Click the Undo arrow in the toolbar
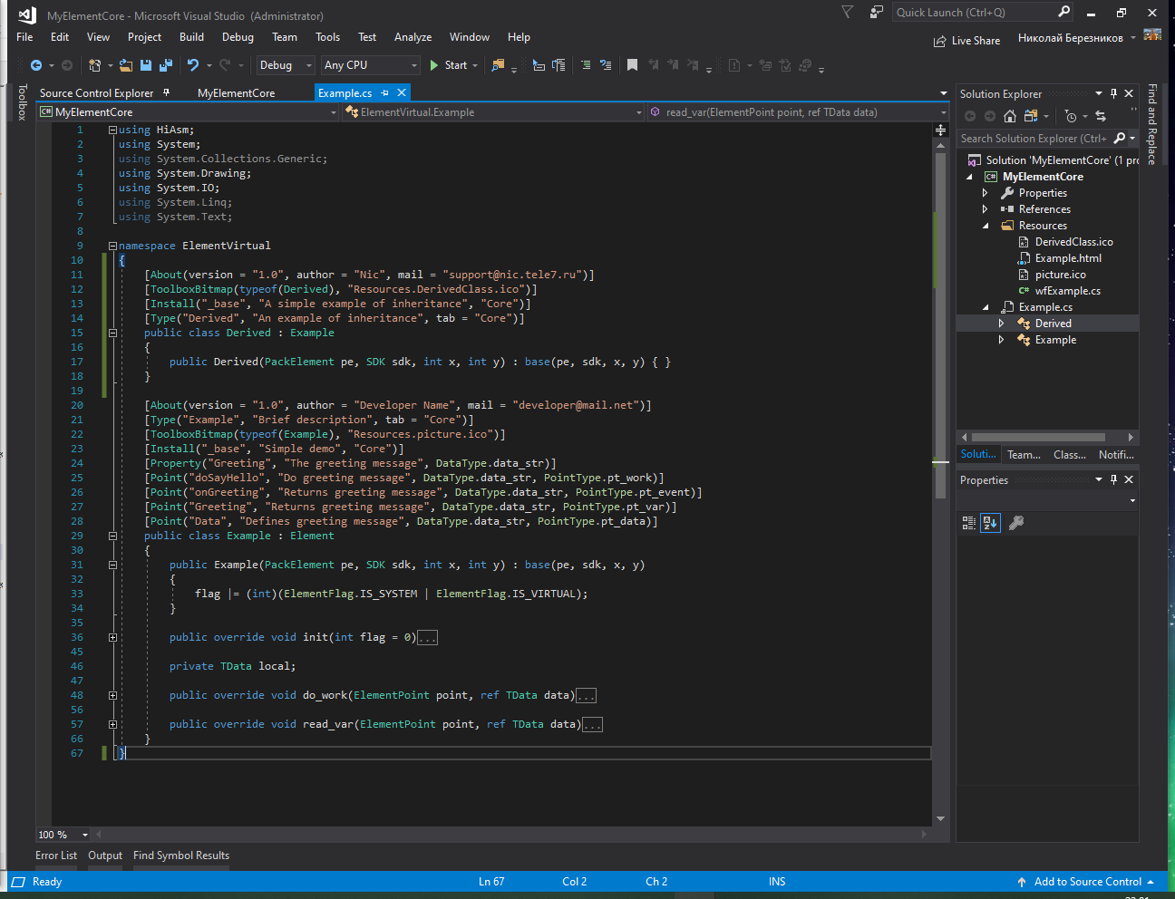This screenshot has width=1175, height=899. [x=192, y=65]
